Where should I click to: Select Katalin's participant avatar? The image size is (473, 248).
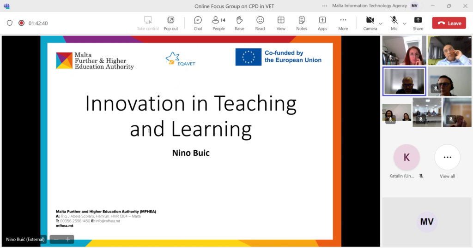coord(406,158)
